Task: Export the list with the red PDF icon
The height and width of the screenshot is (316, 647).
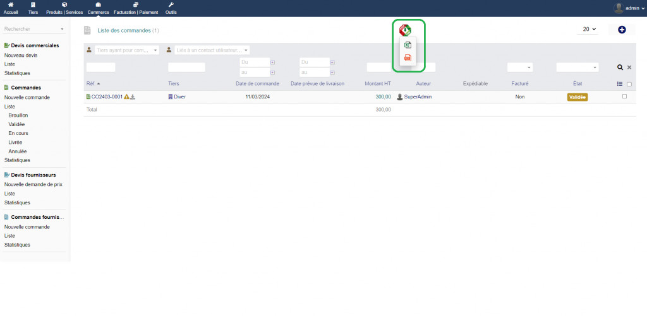Action: [x=408, y=57]
